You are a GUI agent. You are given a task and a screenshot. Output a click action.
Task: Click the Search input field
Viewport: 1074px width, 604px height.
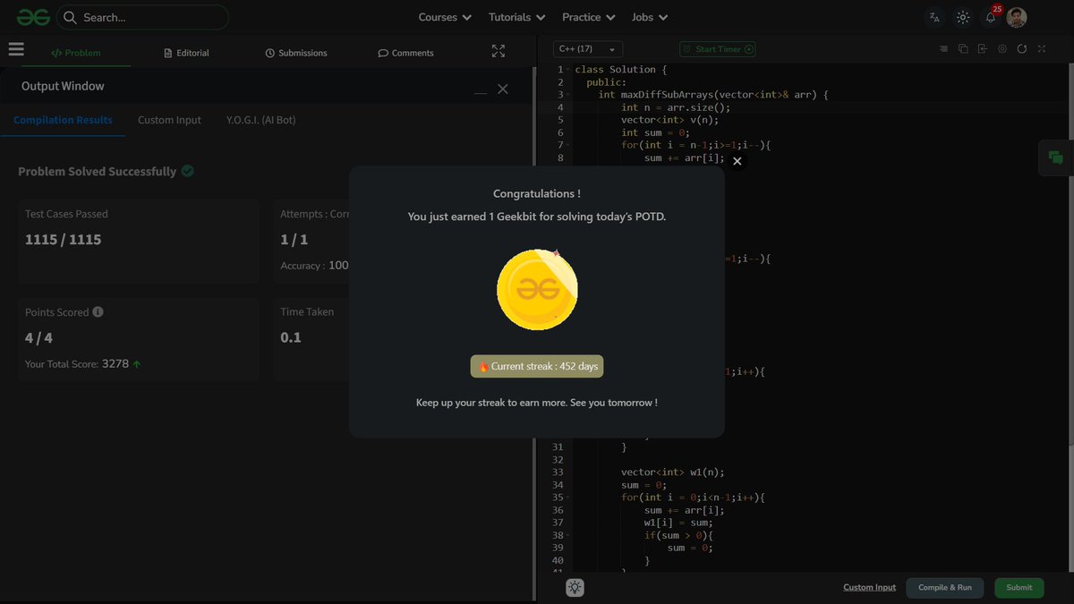142,17
